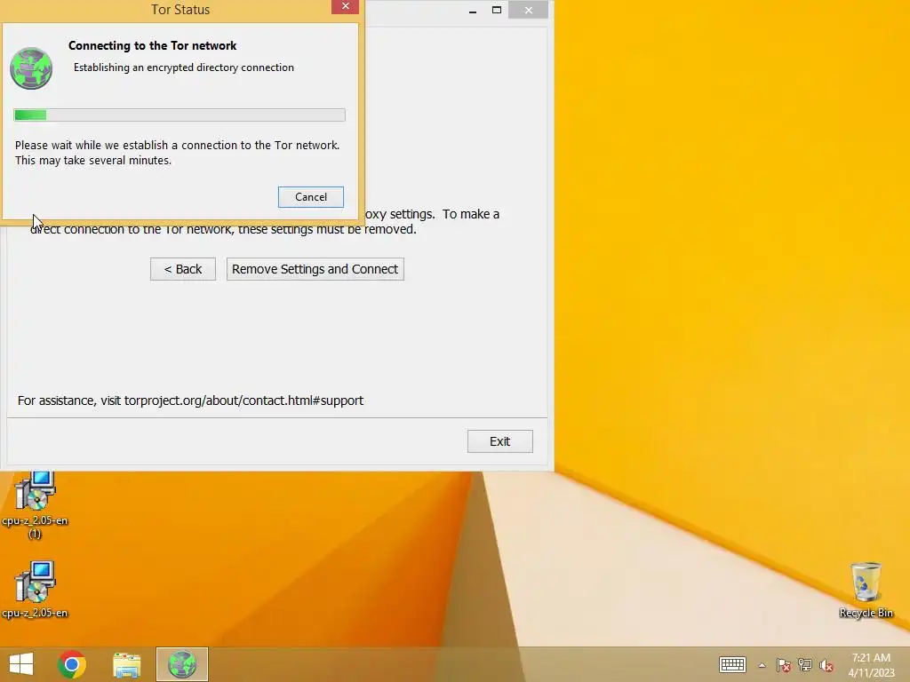This screenshot has width=910, height=682.
Task: Click the muted volume tray icon
Action: pyautogui.click(x=826, y=665)
